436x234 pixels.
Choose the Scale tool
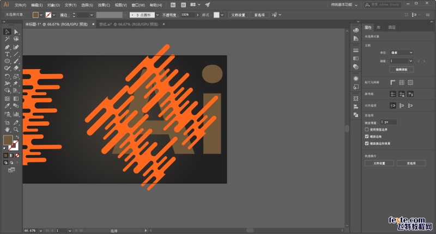click(16, 76)
